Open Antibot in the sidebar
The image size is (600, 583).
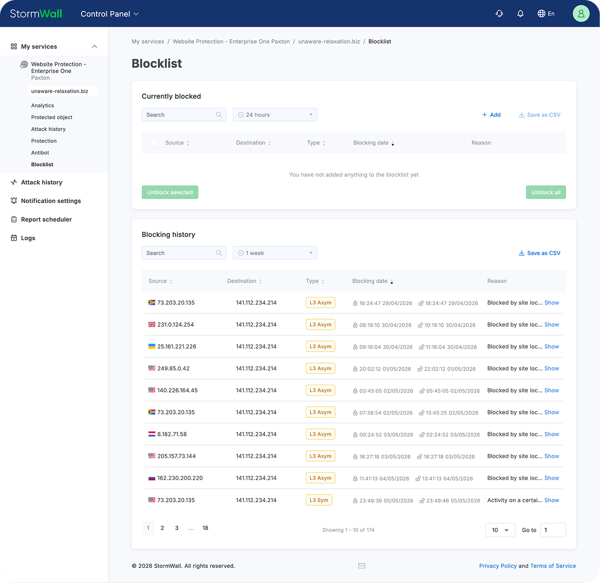pyautogui.click(x=40, y=153)
